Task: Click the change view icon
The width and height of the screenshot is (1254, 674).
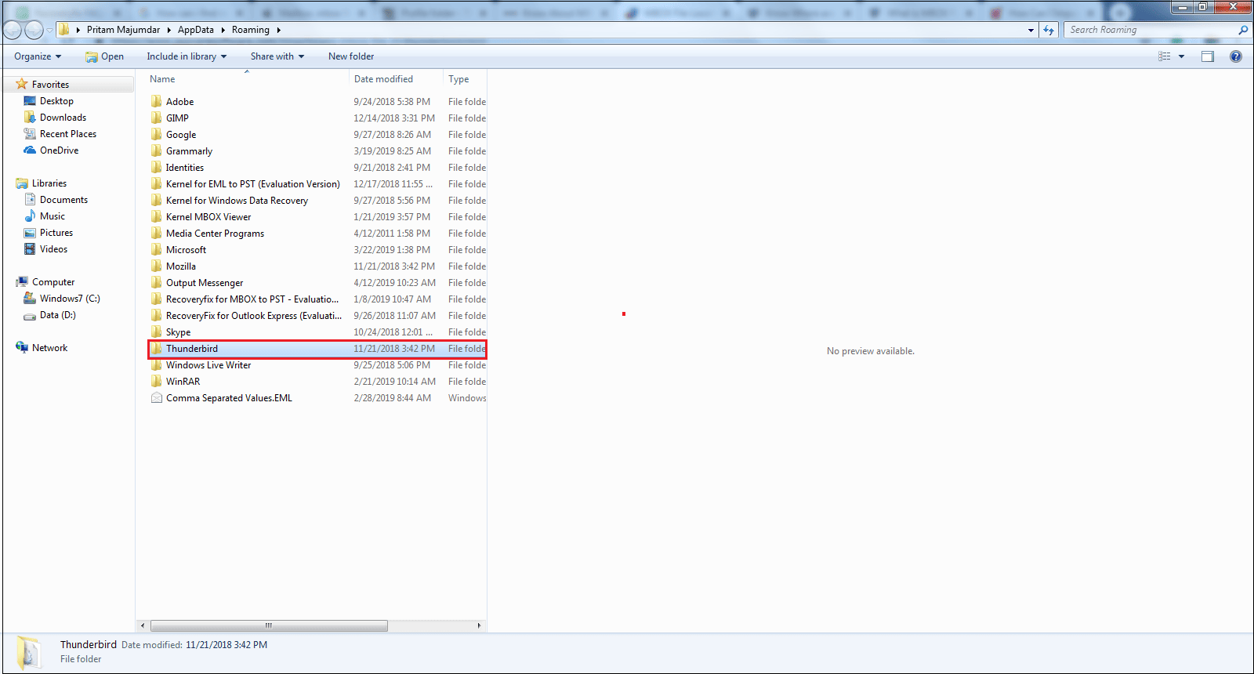Action: click(1165, 56)
